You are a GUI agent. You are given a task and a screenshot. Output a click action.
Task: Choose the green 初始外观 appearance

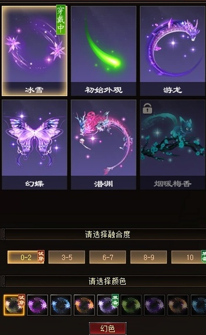click(104, 51)
